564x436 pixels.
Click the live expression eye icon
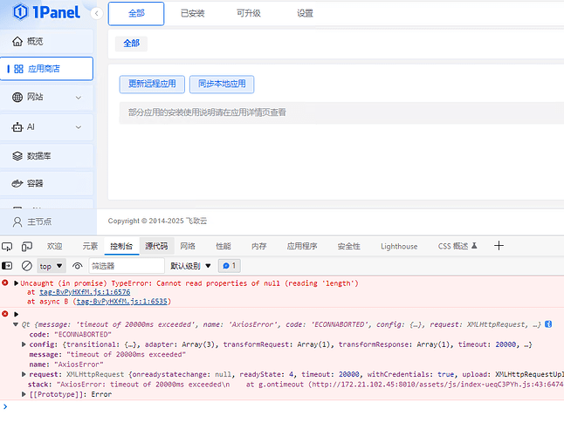tap(78, 266)
